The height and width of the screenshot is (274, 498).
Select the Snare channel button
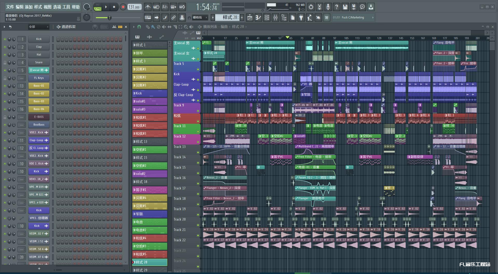[x=39, y=62]
